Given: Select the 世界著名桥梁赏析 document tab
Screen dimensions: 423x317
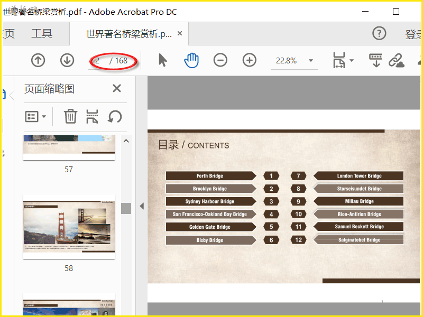Looking at the screenshot, I should coord(129,34).
